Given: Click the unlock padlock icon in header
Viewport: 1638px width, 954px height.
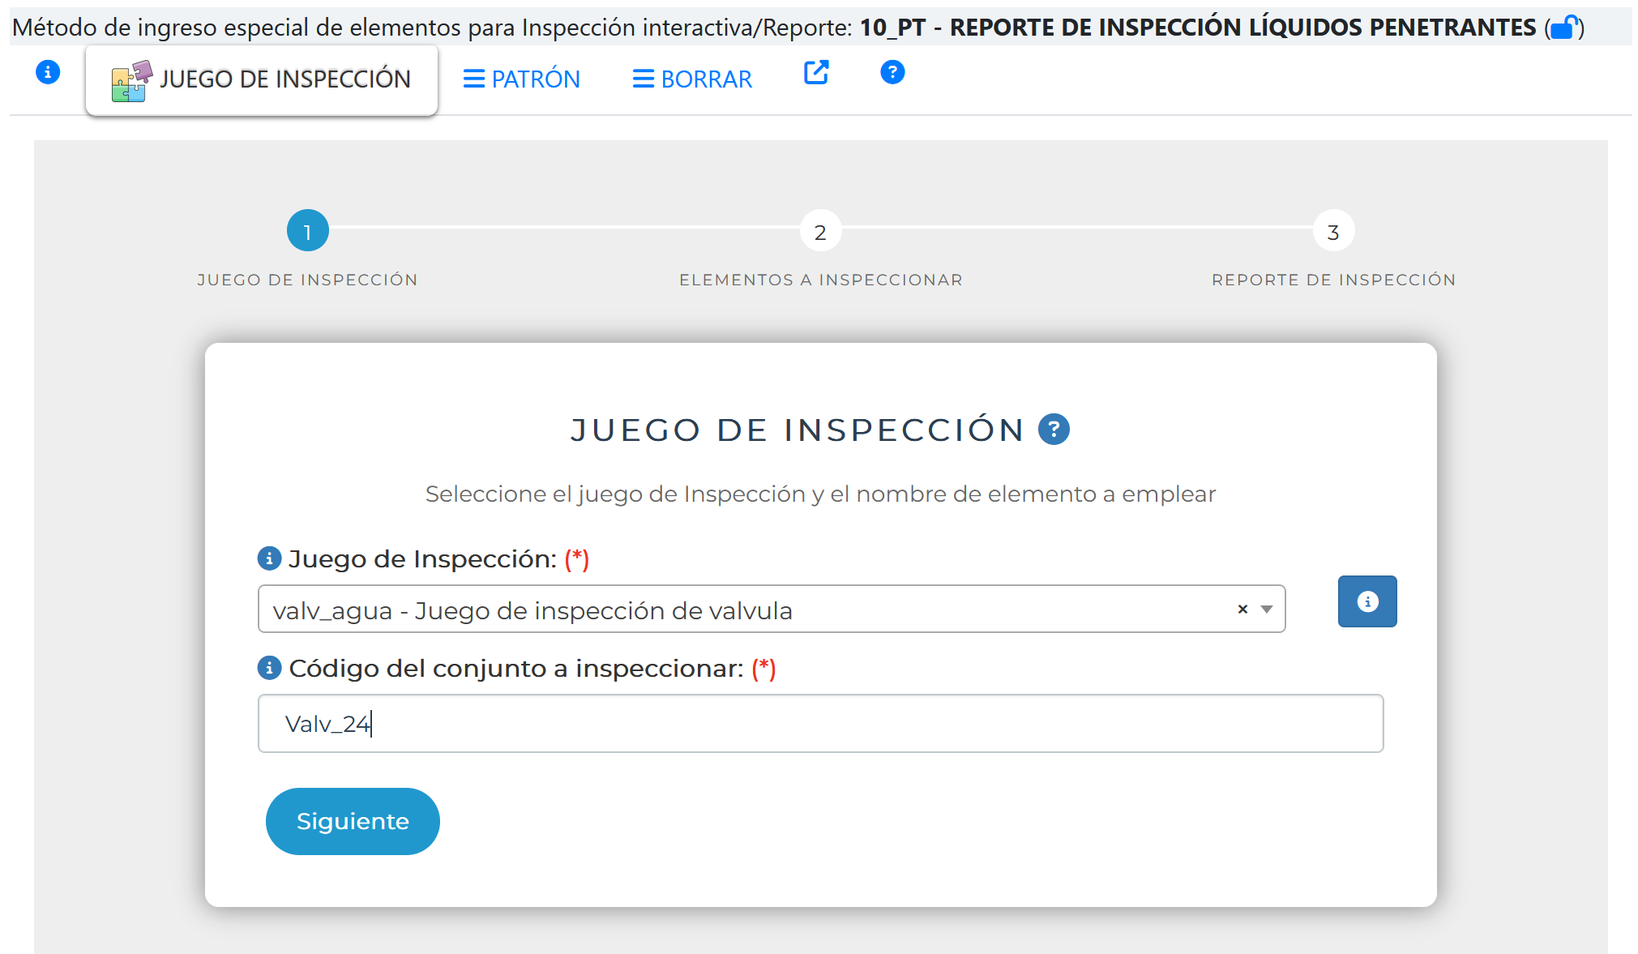Looking at the screenshot, I should coord(1564,28).
